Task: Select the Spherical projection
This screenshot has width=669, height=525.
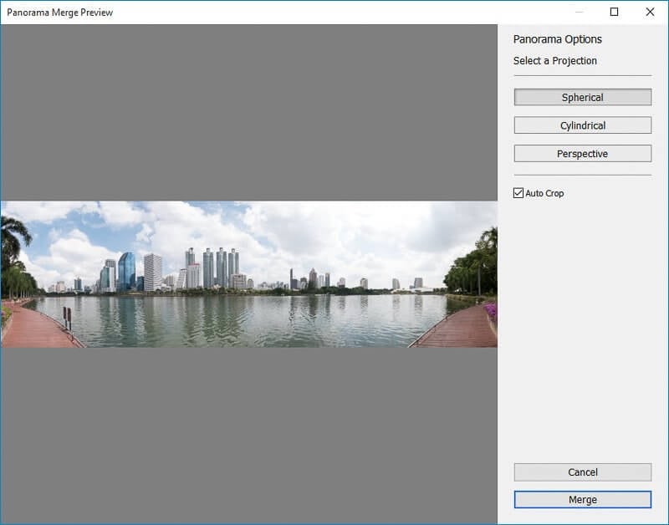Action: [x=582, y=97]
